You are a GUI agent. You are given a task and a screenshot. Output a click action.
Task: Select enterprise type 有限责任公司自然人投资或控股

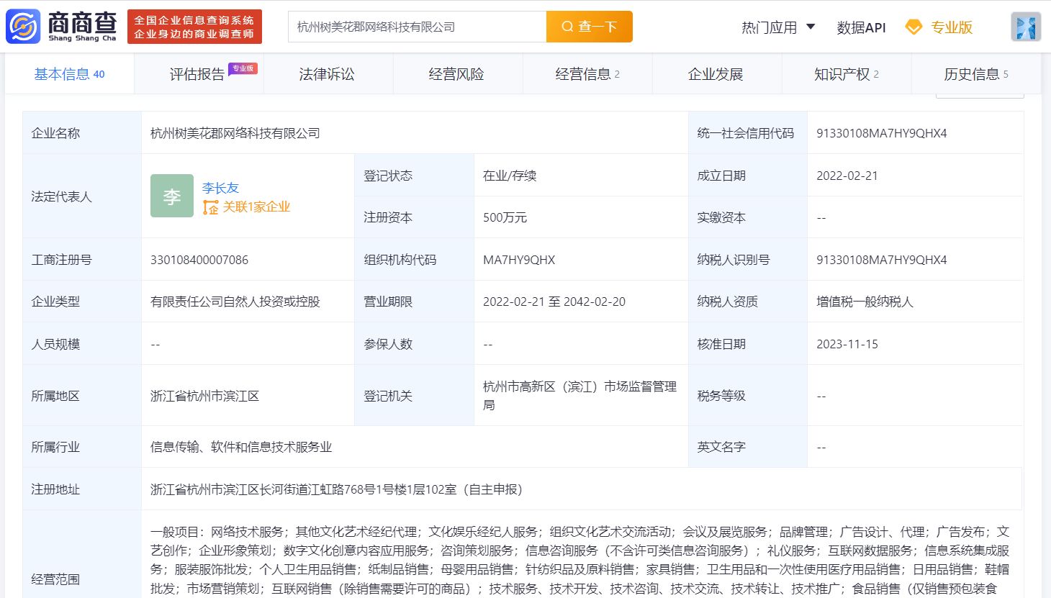pyautogui.click(x=235, y=302)
